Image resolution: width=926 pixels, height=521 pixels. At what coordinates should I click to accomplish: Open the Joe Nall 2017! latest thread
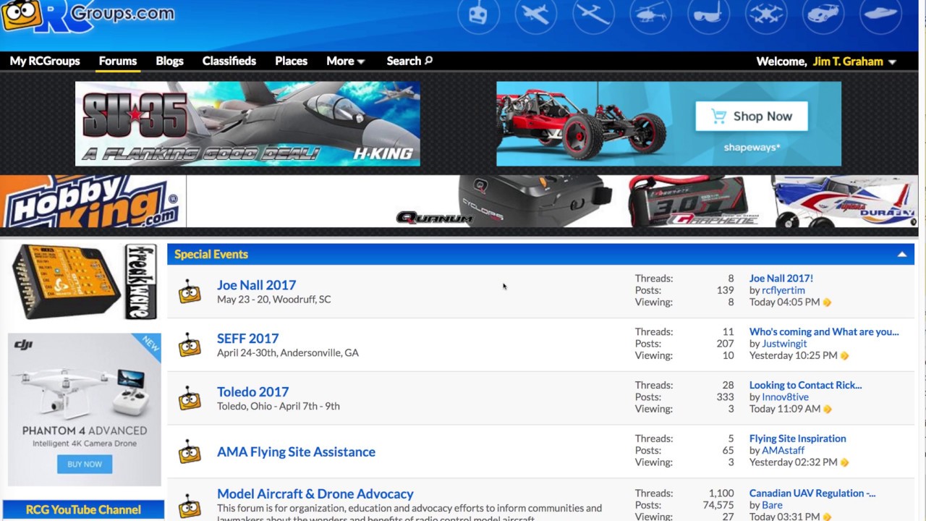(x=781, y=278)
